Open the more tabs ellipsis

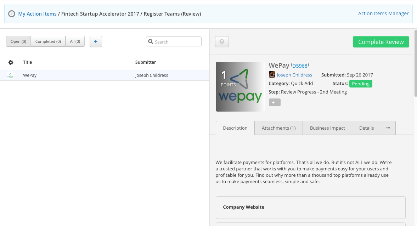tap(388, 128)
